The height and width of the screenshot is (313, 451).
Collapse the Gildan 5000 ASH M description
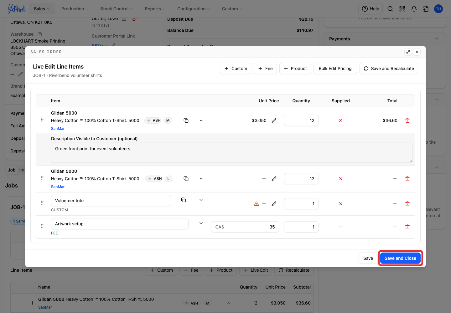201,121
